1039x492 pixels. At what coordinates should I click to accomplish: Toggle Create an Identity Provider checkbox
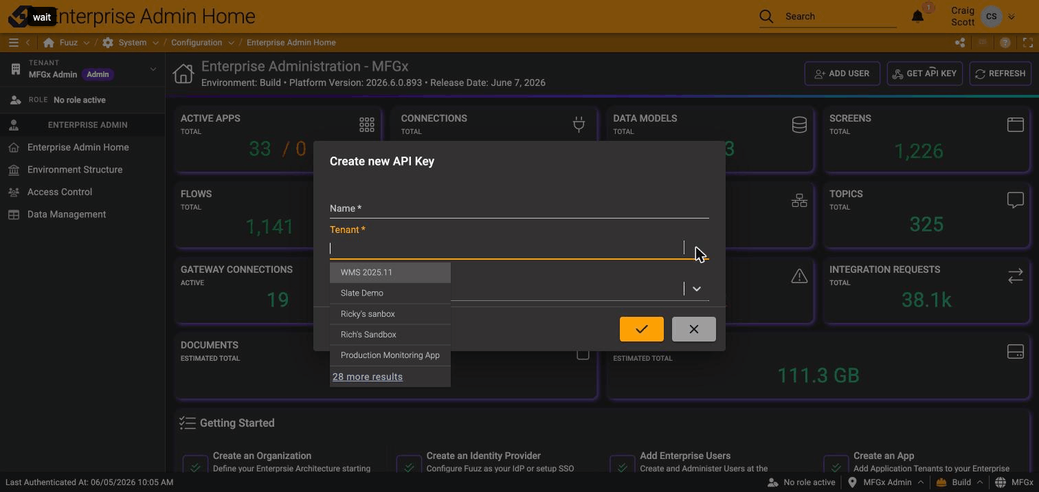[x=409, y=467]
